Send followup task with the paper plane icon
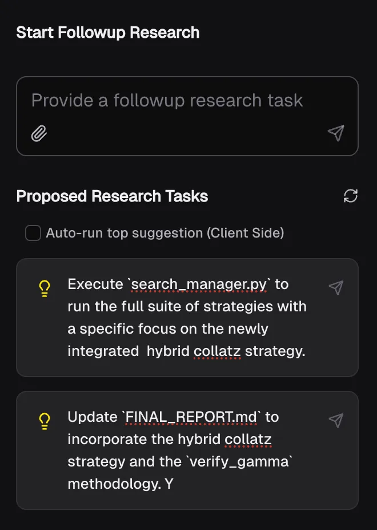Image resolution: width=377 pixels, height=530 pixels. coord(336,132)
